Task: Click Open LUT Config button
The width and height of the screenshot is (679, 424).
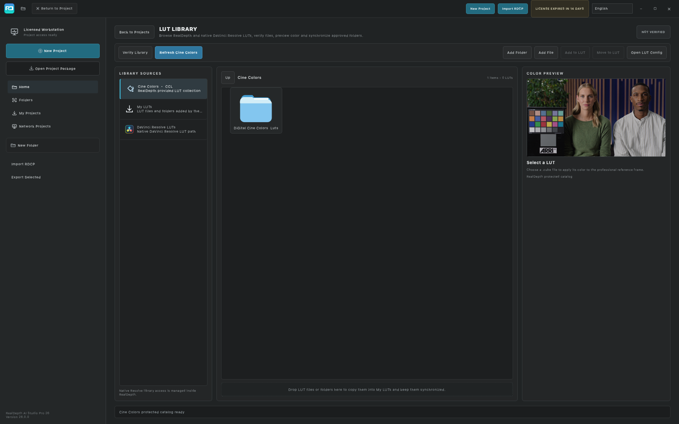Action: (647, 53)
